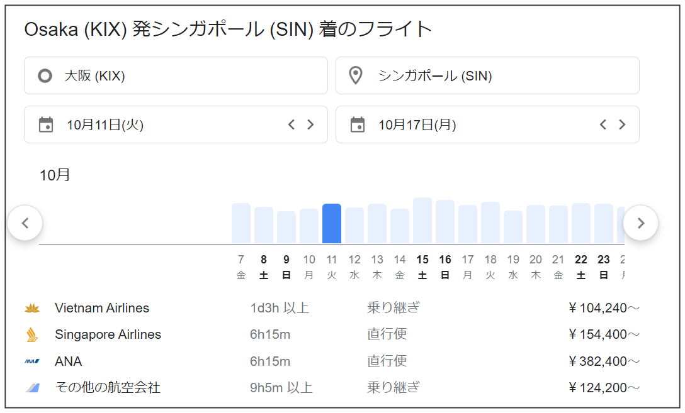Screen dimensions: 685x413
Task: Click the ANA airline logo icon
Action: click(x=32, y=361)
